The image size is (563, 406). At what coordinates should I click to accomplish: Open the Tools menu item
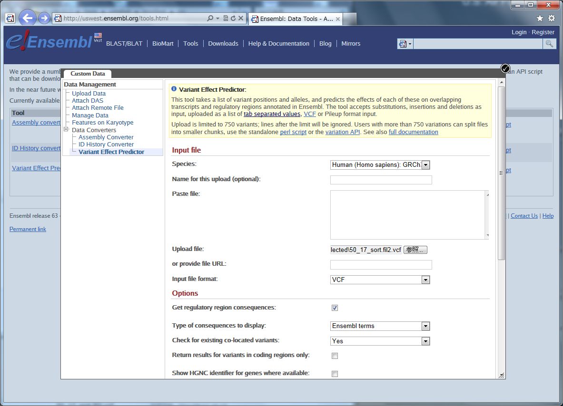click(x=191, y=44)
